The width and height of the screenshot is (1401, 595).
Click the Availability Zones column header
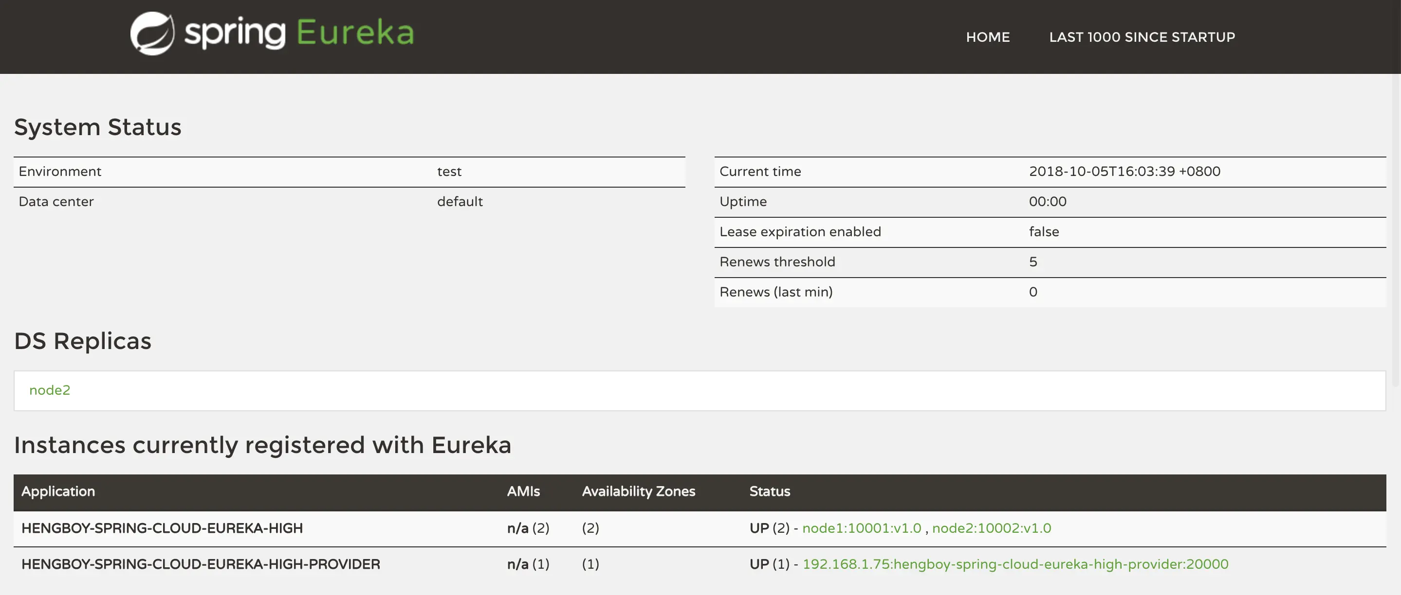[639, 491]
